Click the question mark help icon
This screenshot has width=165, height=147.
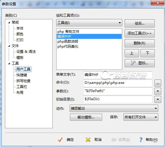141,140
